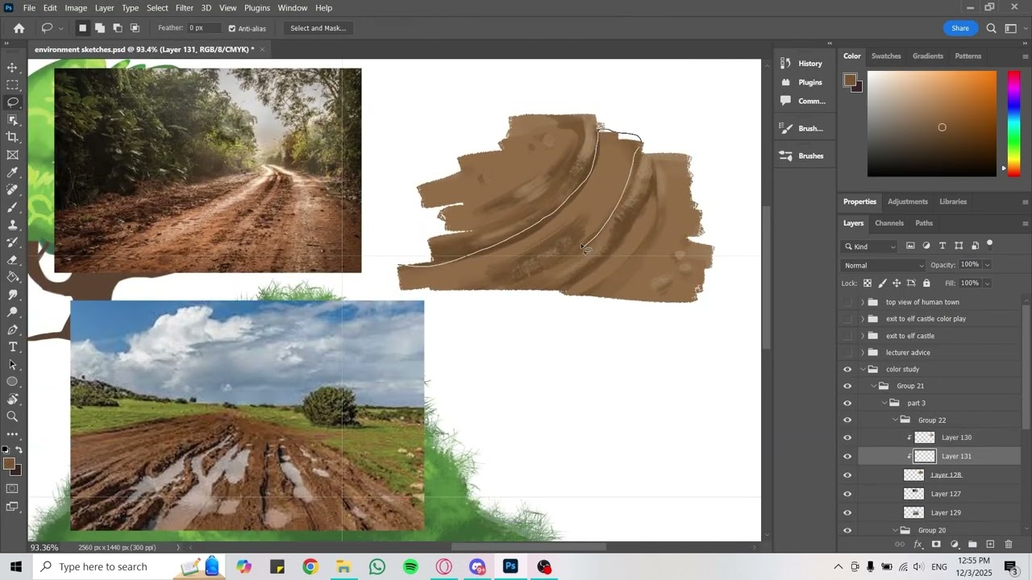Open the Window menu

(293, 8)
